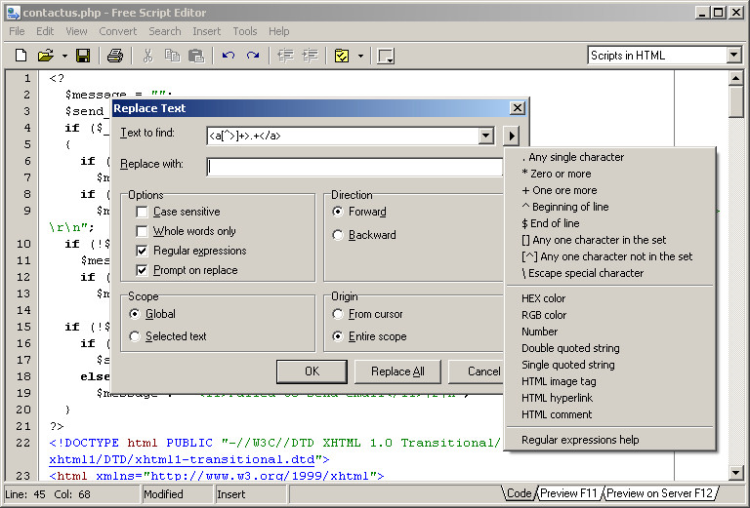This screenshot has width=750, height=508.
Task: Open the File menu
Action: click(17, 31)
